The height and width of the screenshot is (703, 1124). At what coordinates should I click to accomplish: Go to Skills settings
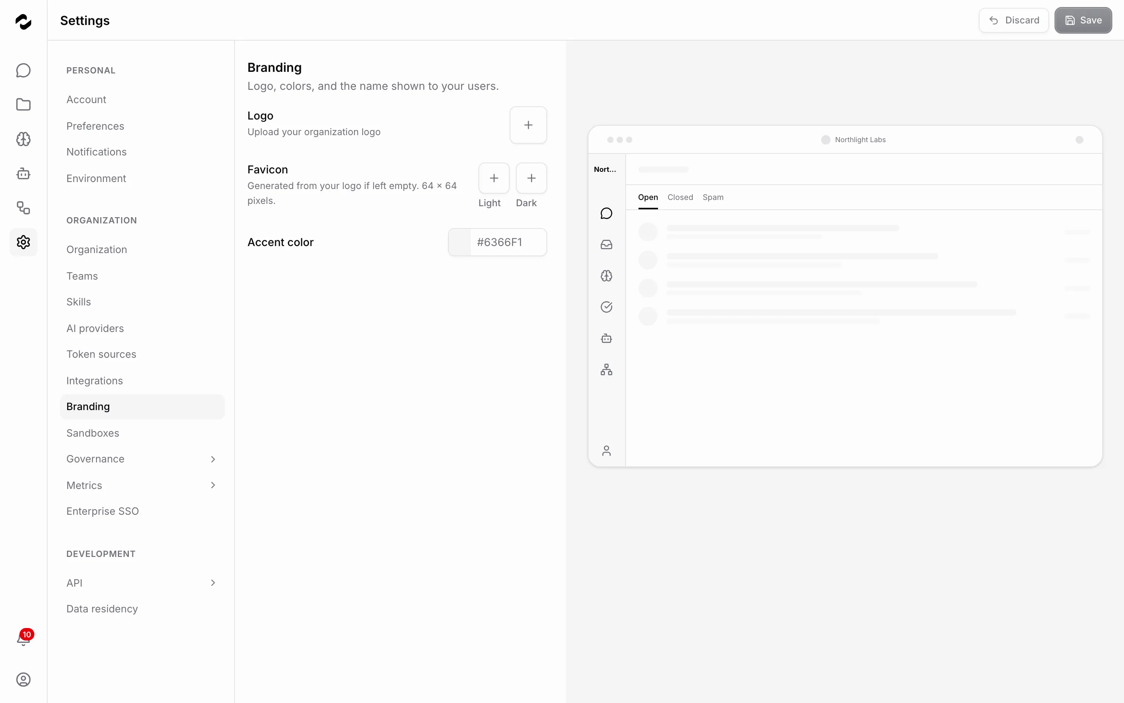tap(142, 302)
